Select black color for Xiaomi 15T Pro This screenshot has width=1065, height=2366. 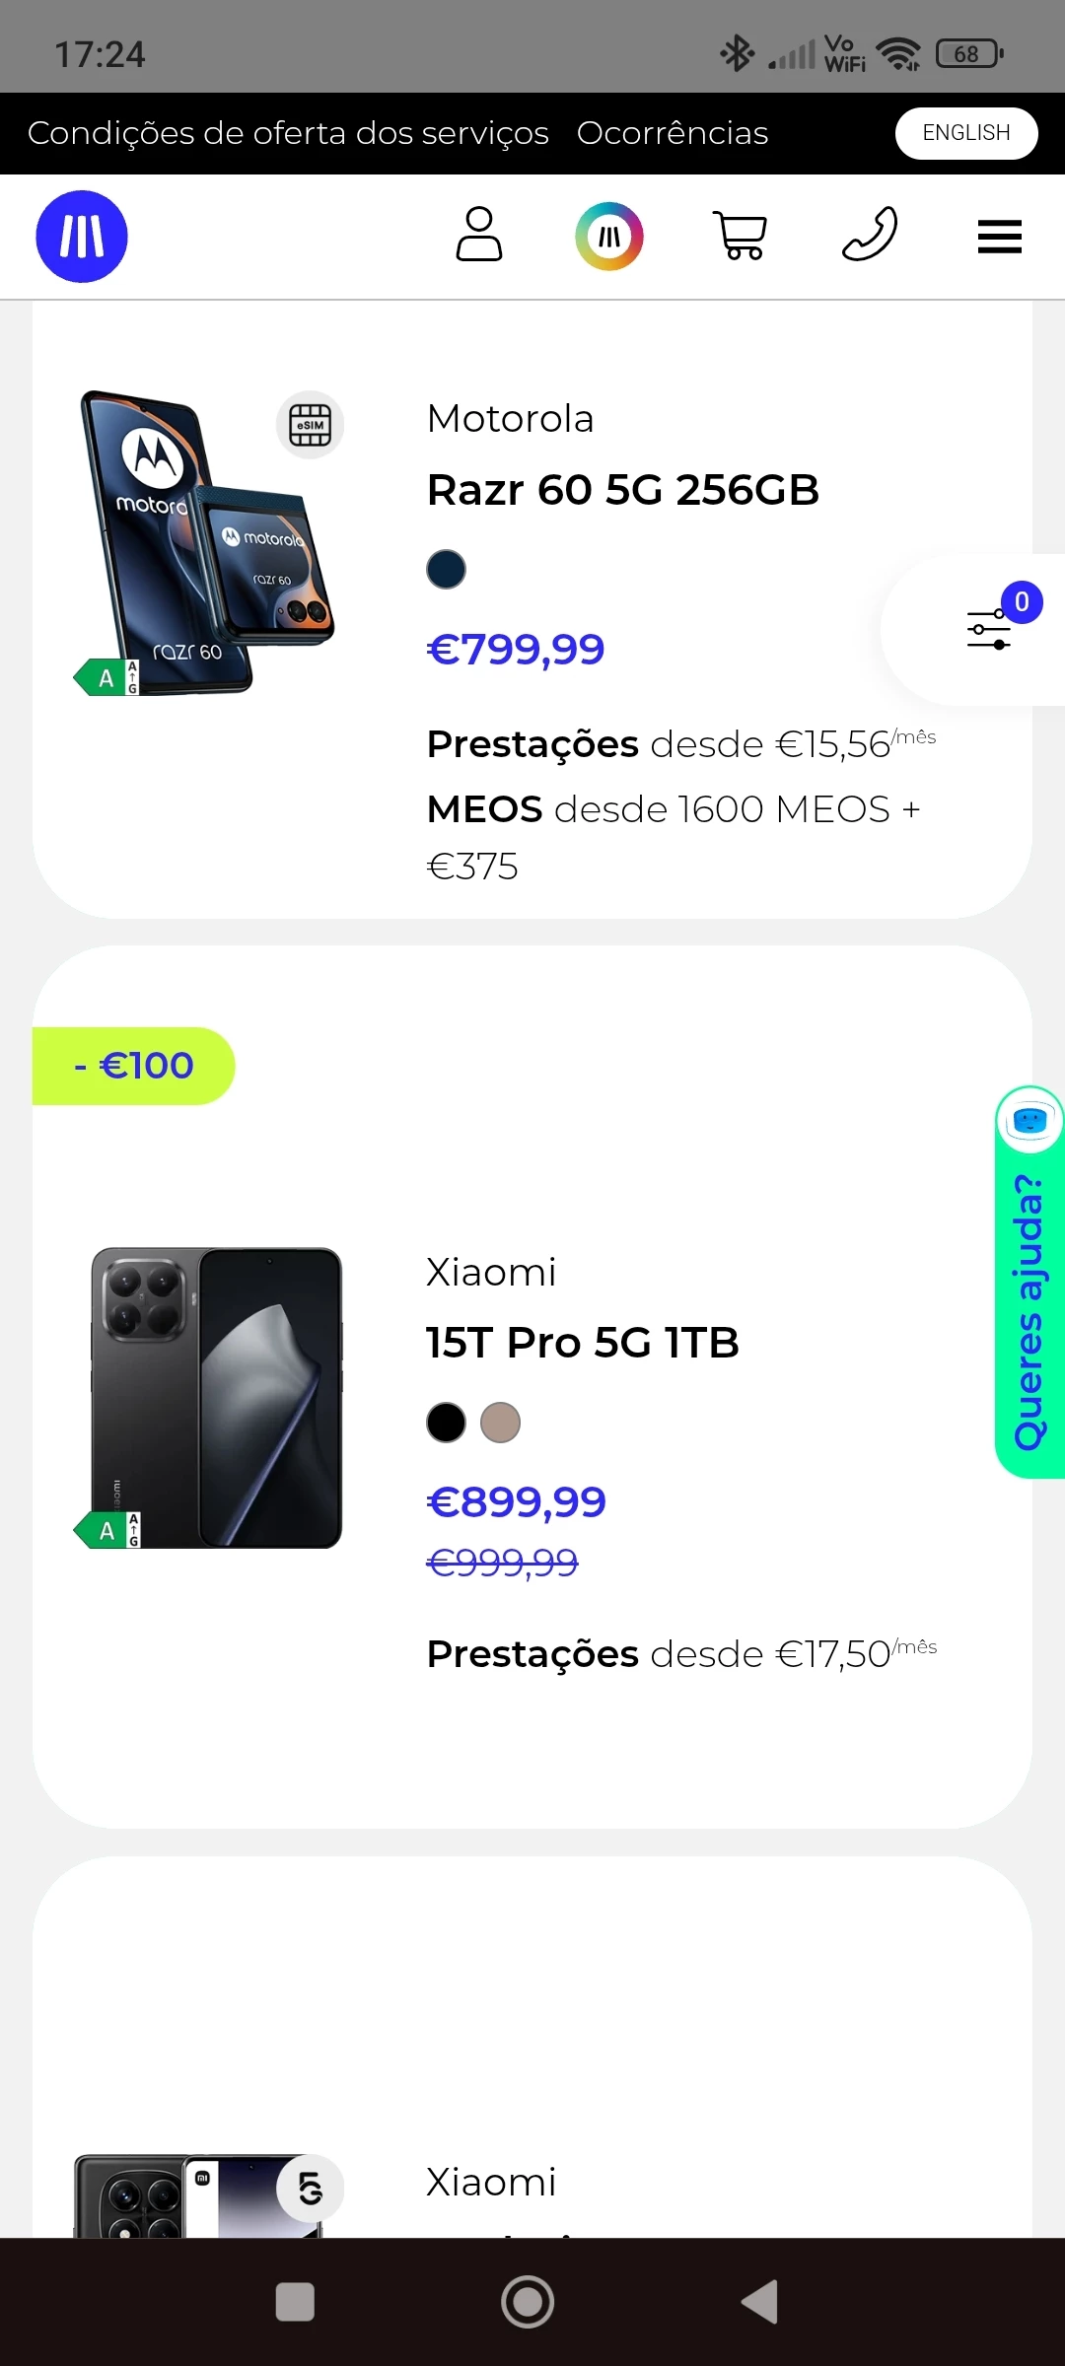[x=446, y=1423]
